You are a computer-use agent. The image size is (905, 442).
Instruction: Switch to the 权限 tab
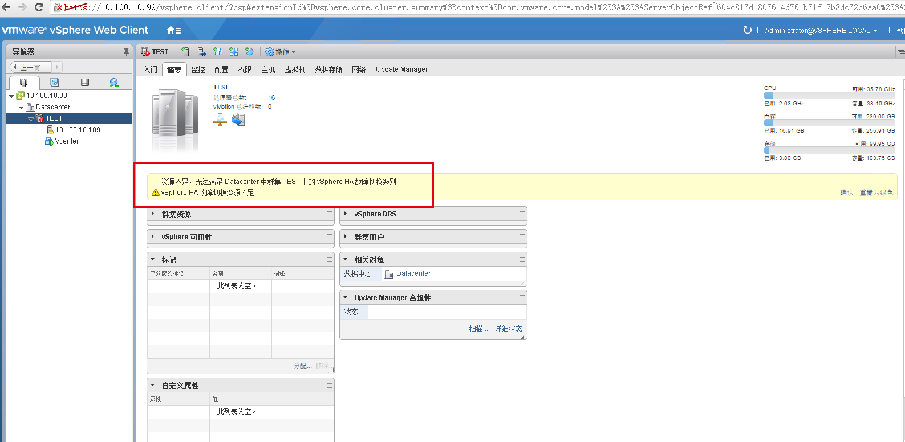click(245, 69)
